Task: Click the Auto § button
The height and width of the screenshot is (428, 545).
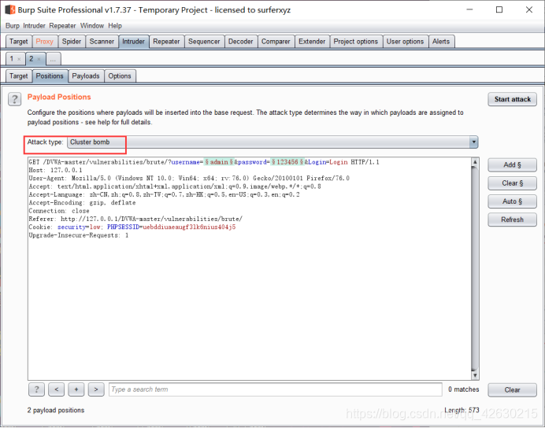Action: [x=513, y=201]
